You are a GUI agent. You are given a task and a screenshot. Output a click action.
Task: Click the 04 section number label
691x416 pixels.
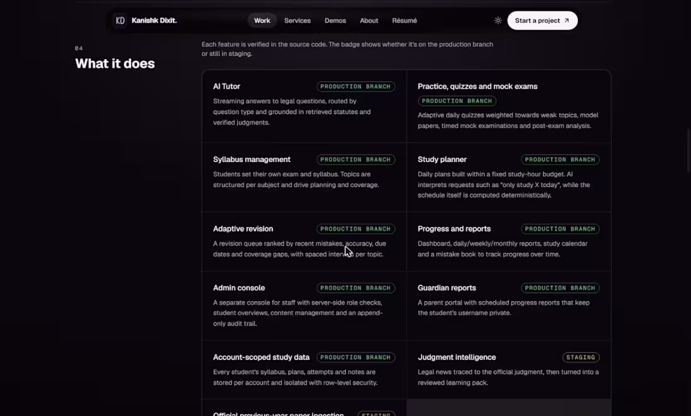point(79,48)
